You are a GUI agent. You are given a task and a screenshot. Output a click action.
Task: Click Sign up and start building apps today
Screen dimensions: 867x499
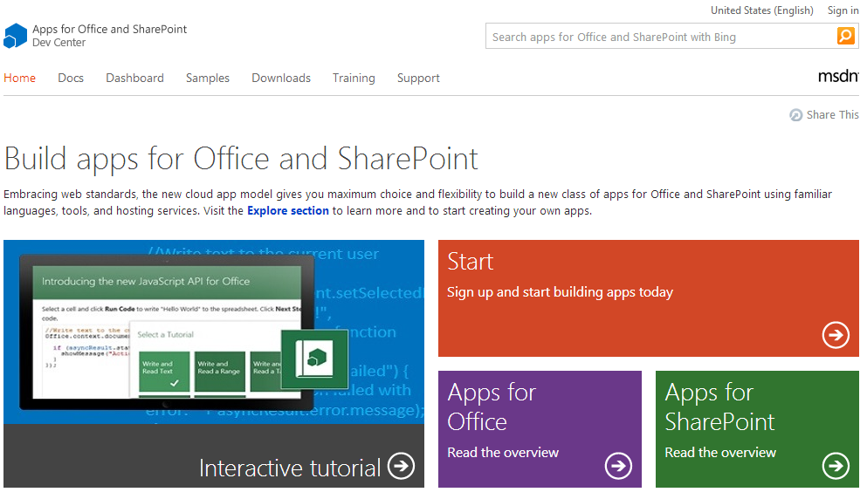[x=560, y=292]
